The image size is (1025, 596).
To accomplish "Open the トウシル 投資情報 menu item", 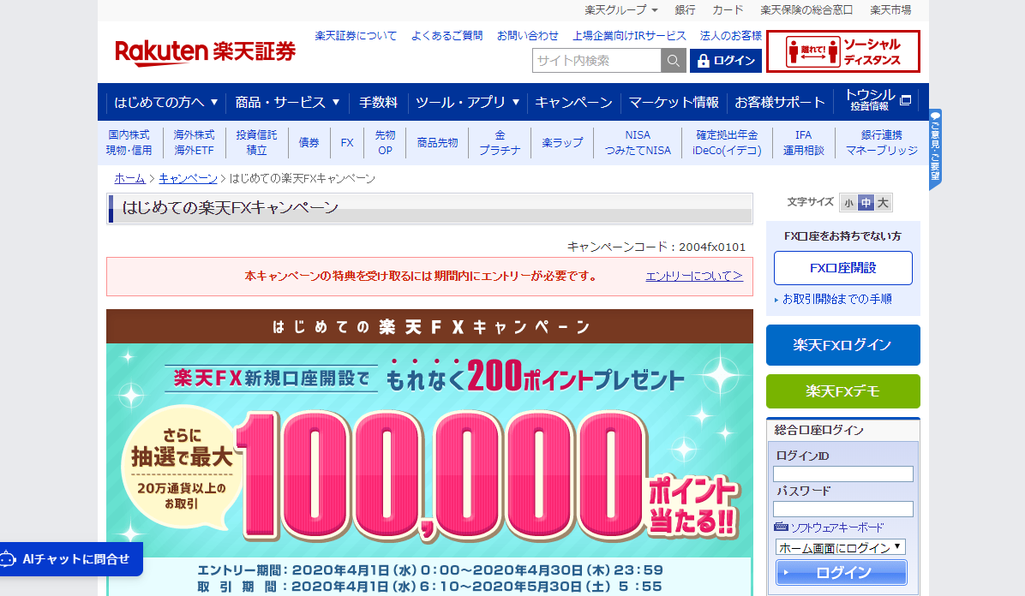I will pyautogui.click(x=878, y=101).
